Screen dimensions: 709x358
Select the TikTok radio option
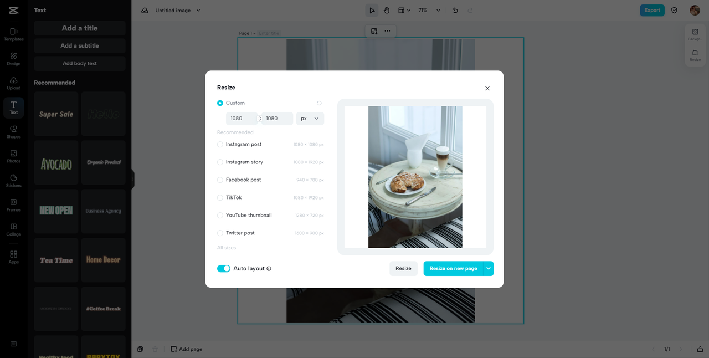tap(220, 198)
